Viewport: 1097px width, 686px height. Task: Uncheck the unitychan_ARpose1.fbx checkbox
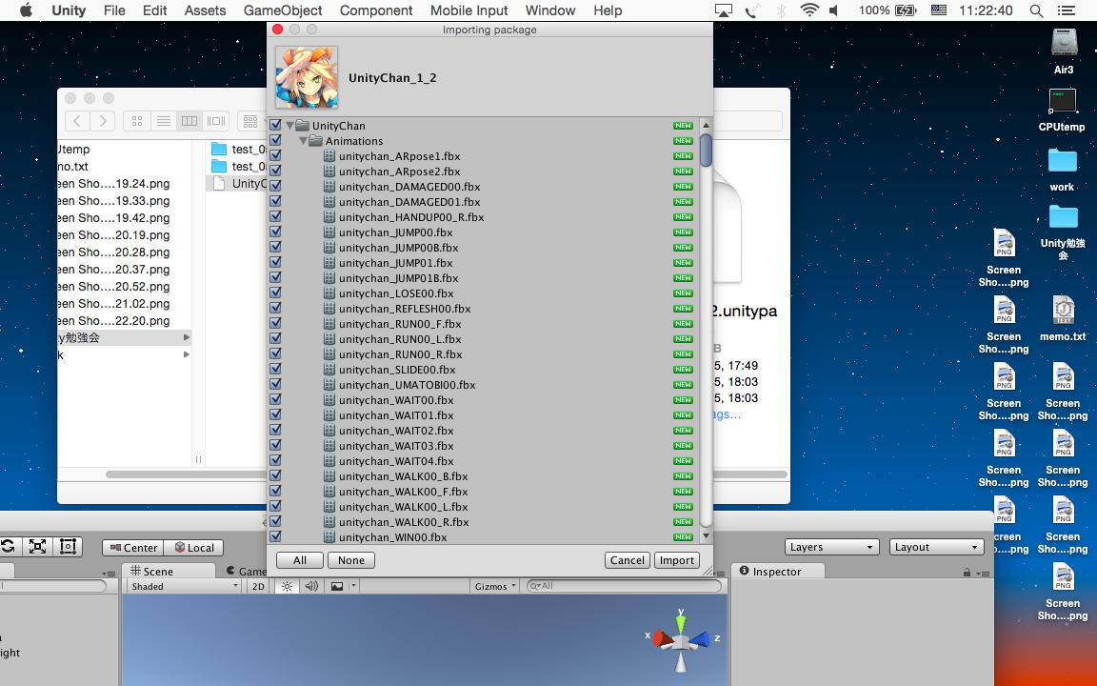276,156
